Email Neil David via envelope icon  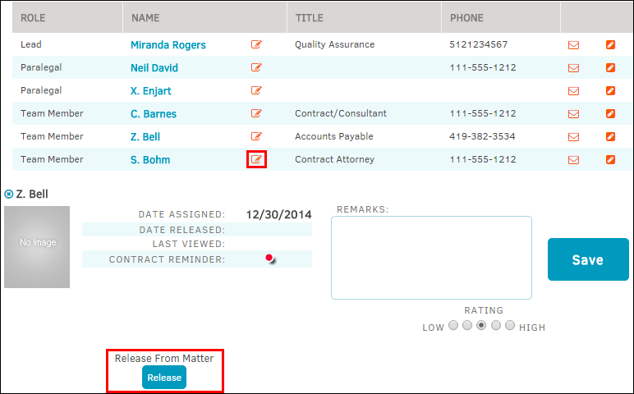point(573,68)
